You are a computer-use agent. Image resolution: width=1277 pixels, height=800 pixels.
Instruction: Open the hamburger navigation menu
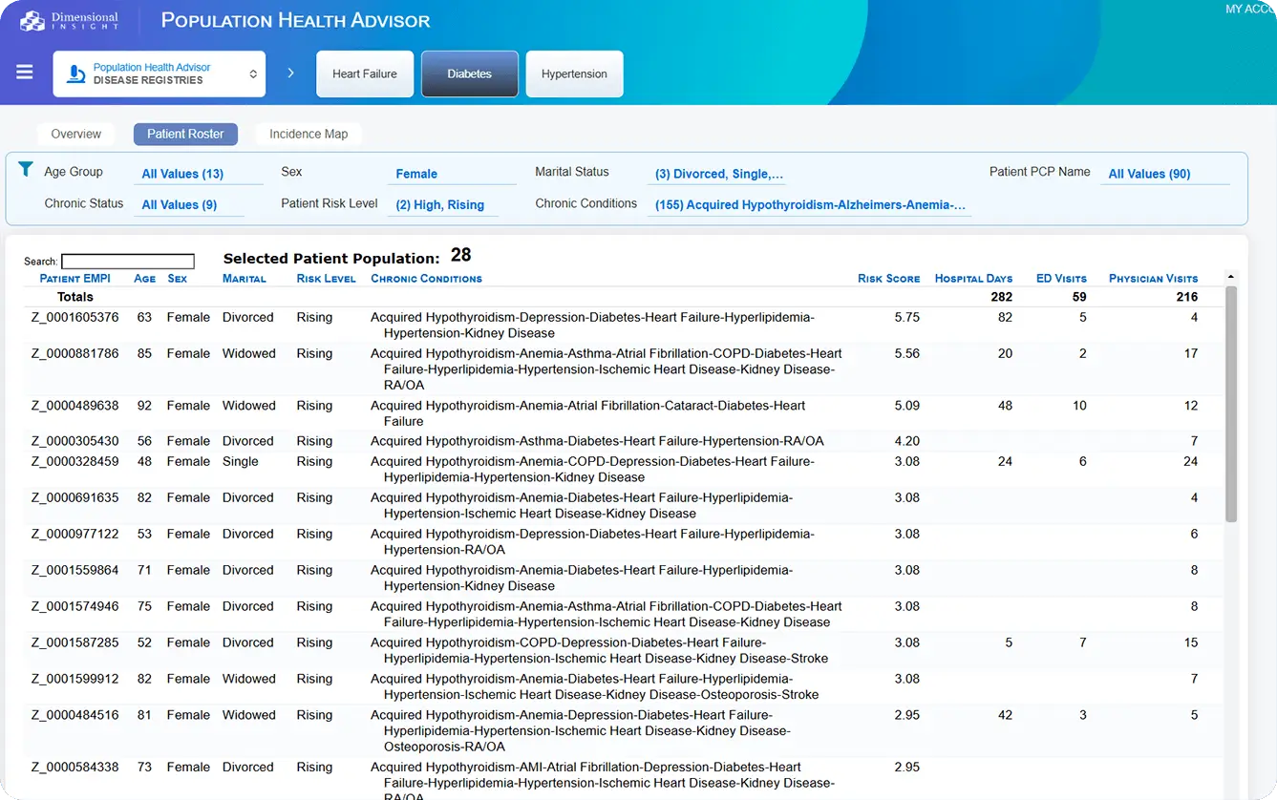coord(25,73)
